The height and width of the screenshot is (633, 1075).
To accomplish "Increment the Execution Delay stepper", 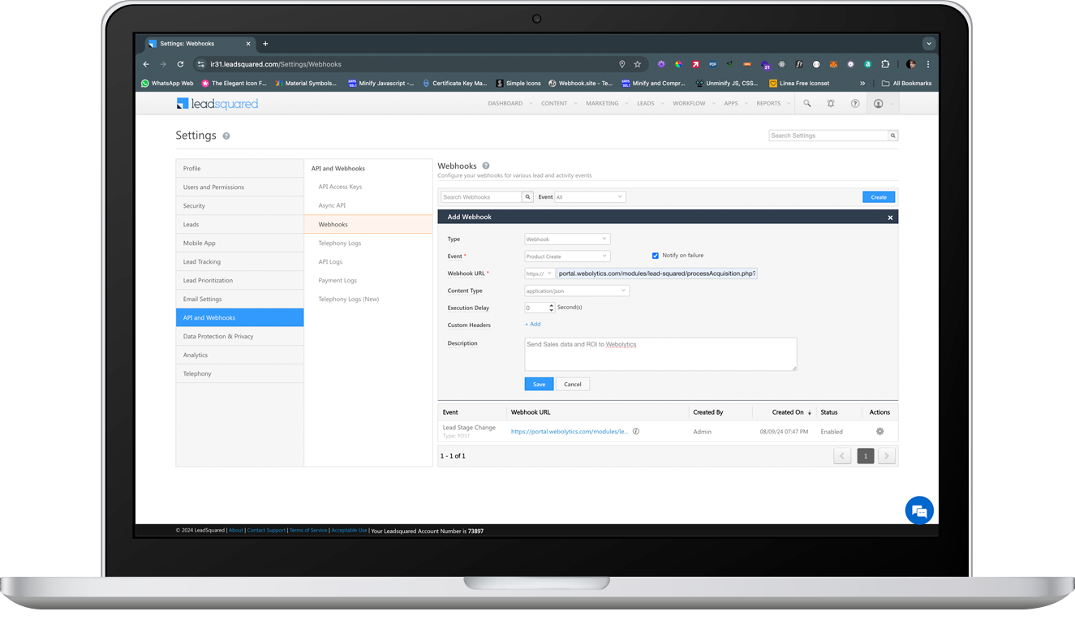I will click(552, 304).
